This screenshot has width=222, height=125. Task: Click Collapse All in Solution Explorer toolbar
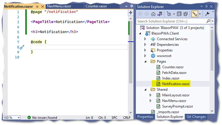point(179,14)
